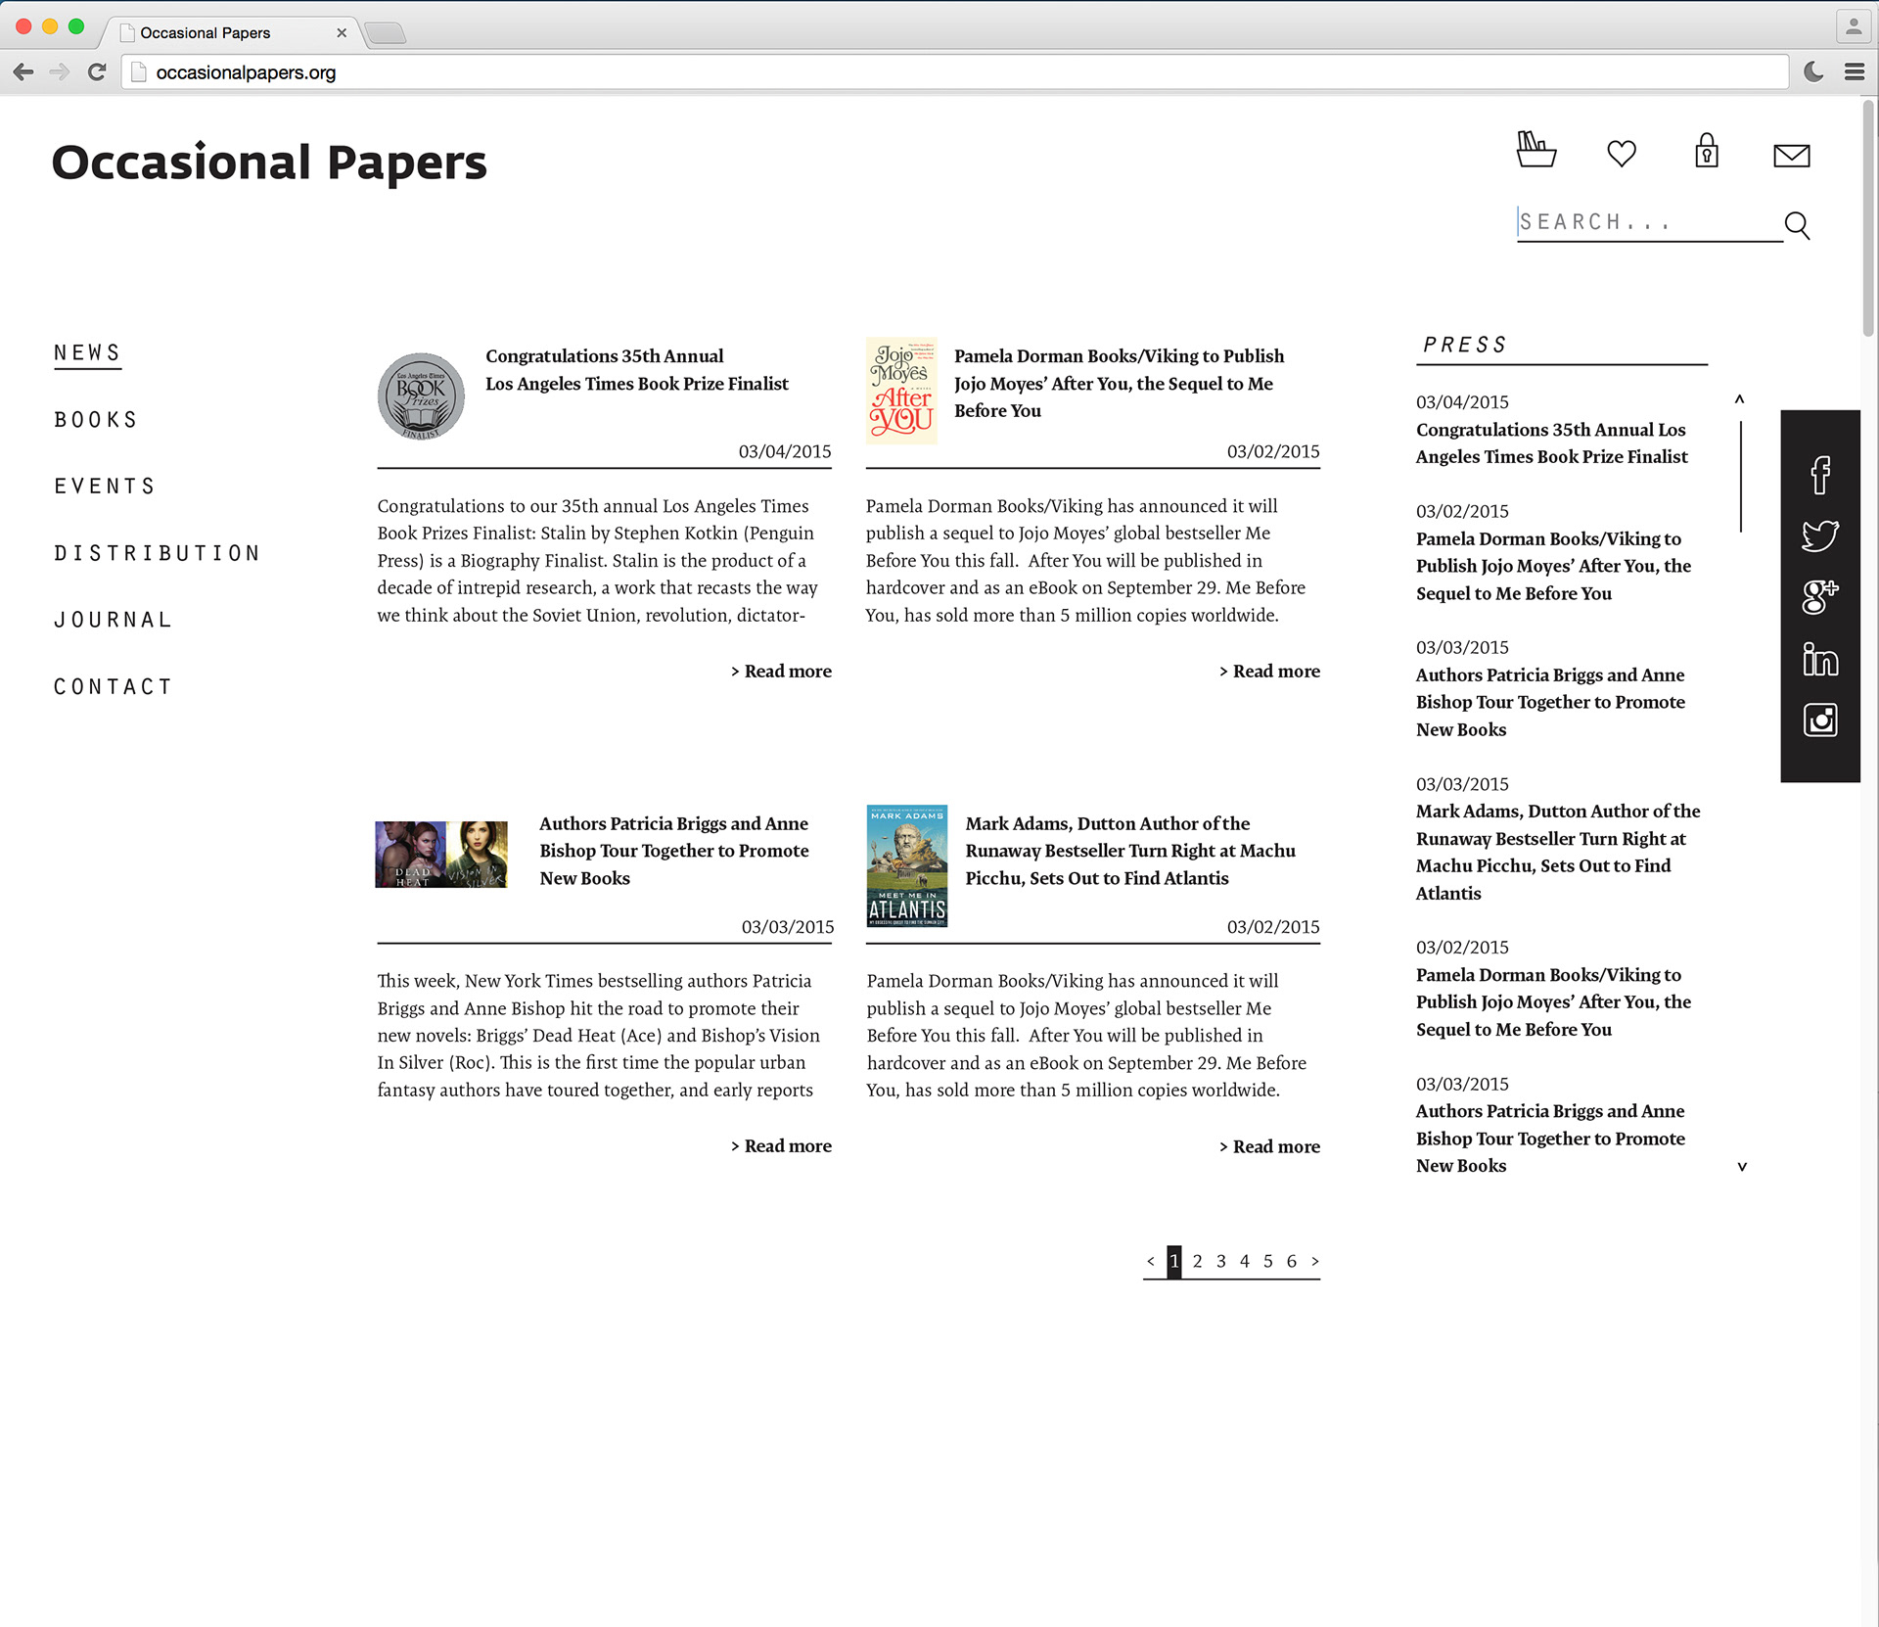Open the shopping basket icon

(x=1535, y=151)
